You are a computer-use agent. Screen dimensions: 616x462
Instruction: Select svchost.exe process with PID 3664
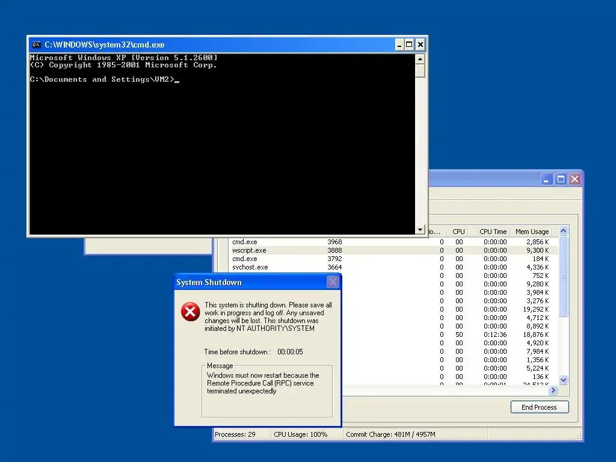393,267
